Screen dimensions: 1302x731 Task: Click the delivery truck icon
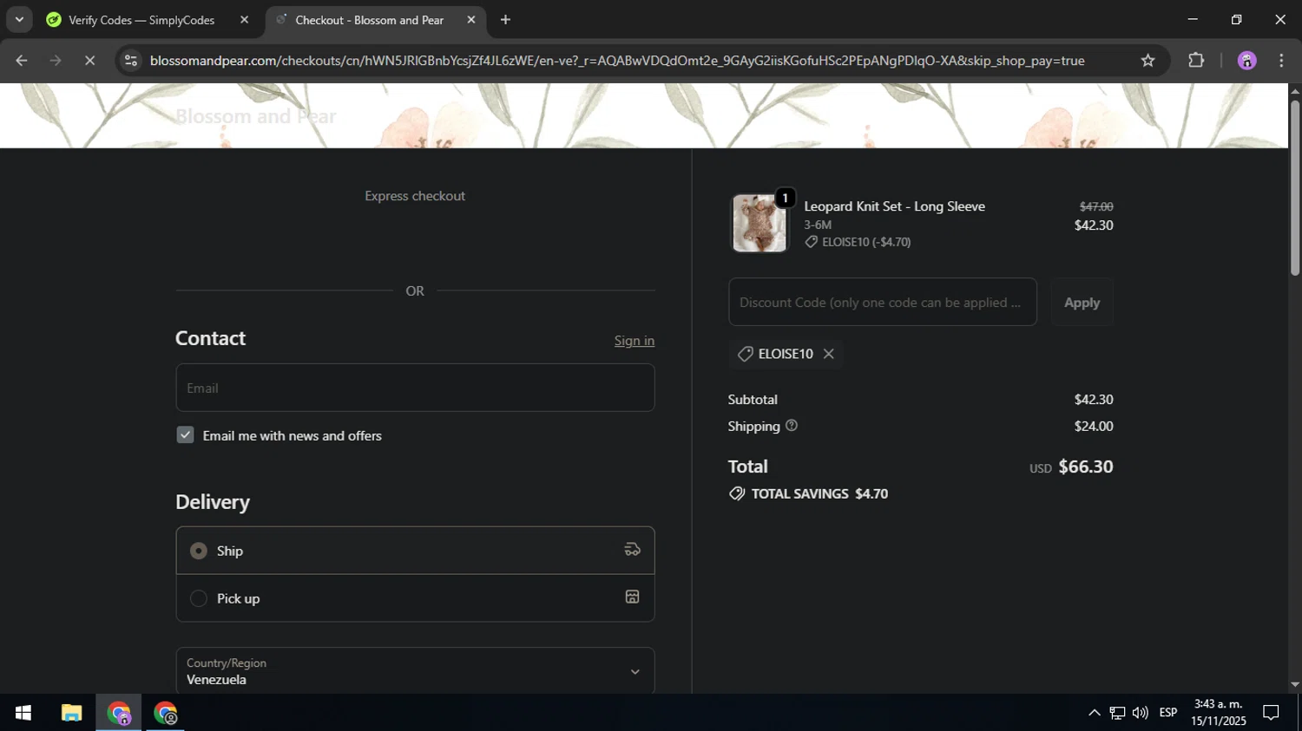tap(633, 550)
